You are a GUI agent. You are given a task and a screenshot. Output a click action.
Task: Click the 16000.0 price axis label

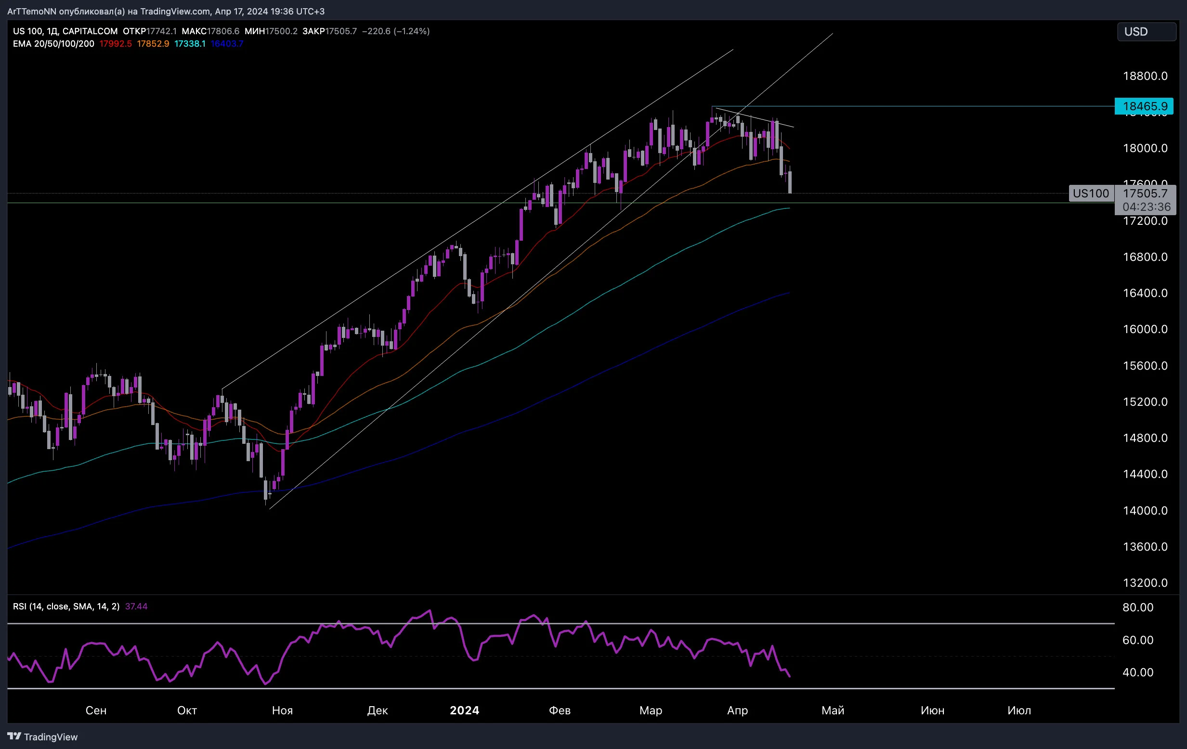[1145, 329]
